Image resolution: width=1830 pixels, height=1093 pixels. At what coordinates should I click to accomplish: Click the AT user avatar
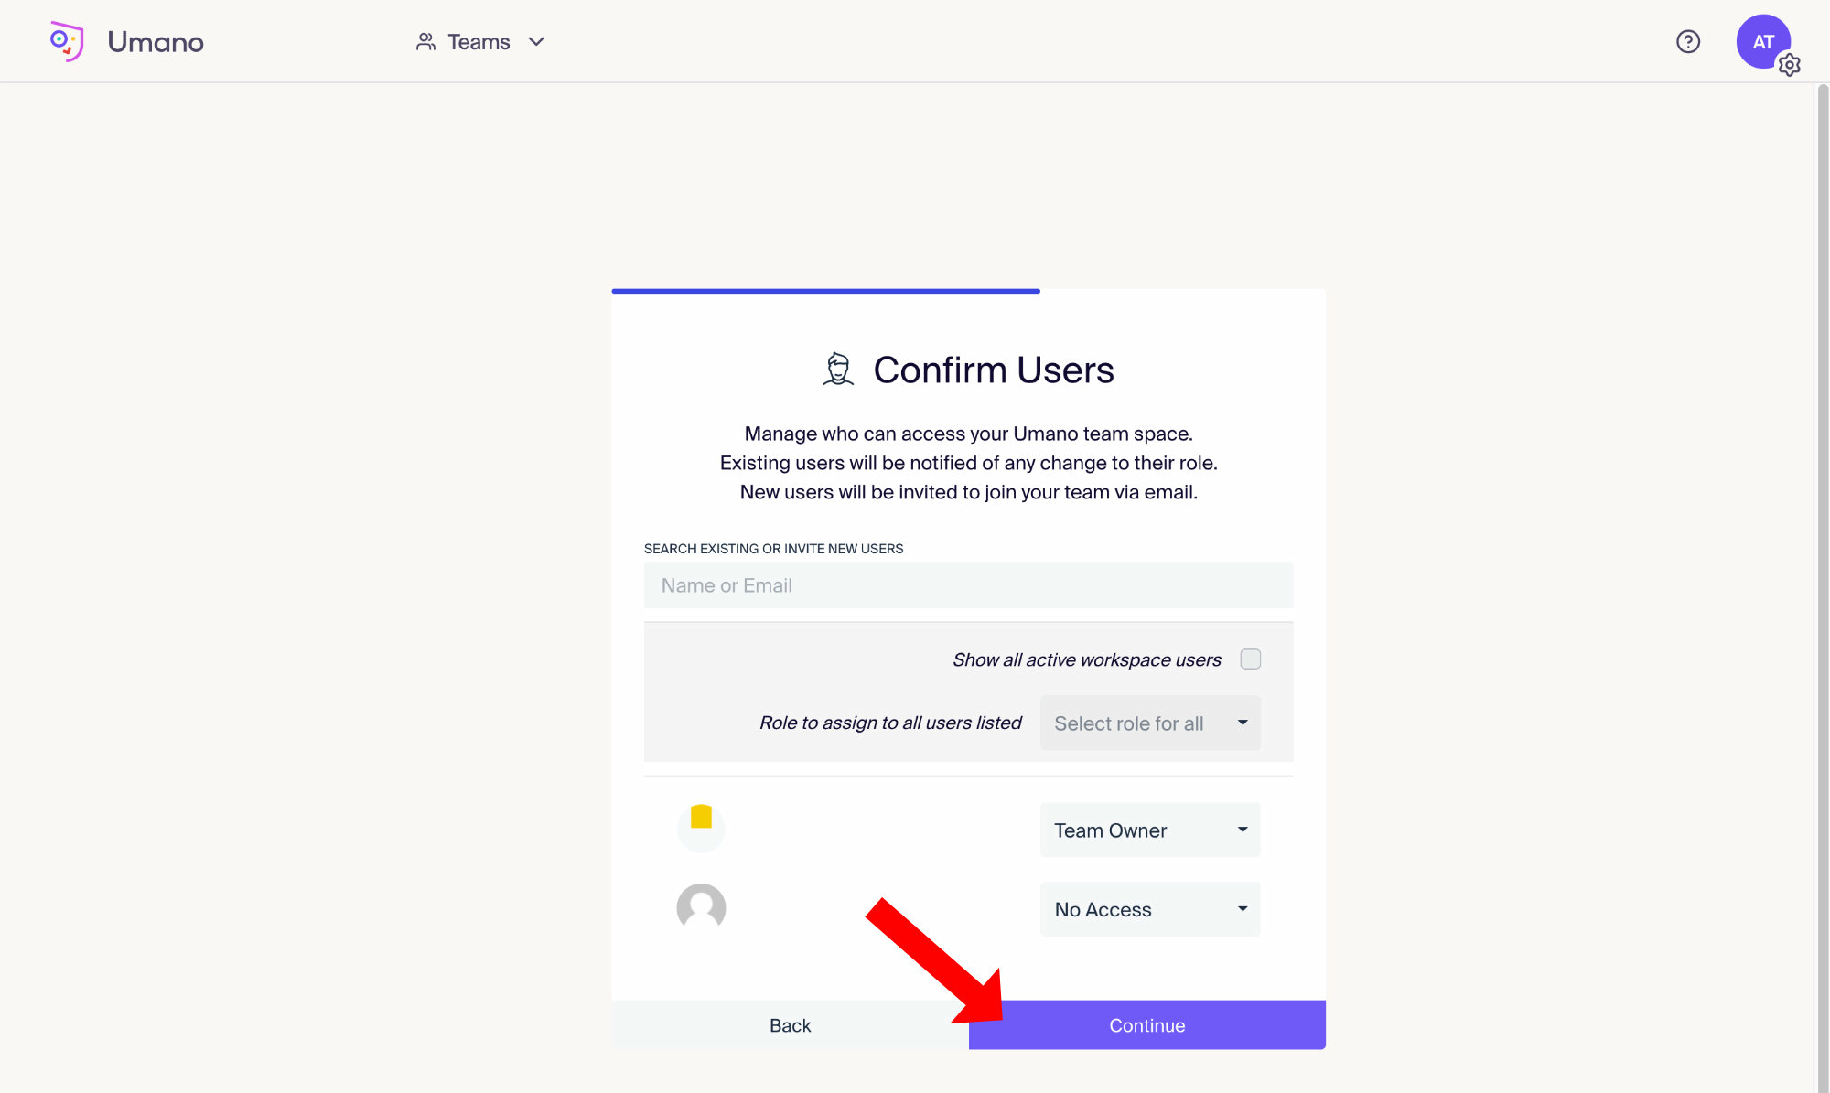[1761, 40]
